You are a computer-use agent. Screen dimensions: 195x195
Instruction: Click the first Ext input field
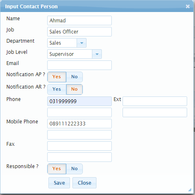point(155,101)
